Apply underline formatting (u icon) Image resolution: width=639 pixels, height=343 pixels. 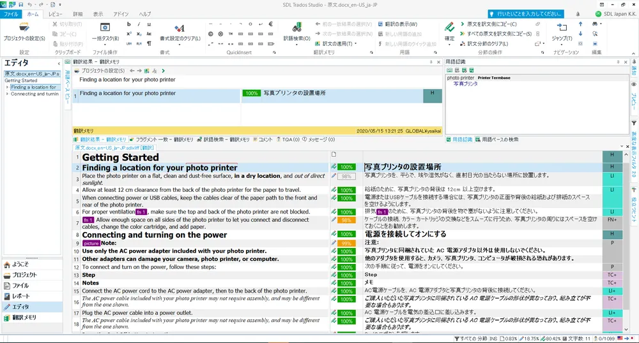[149, 24]
